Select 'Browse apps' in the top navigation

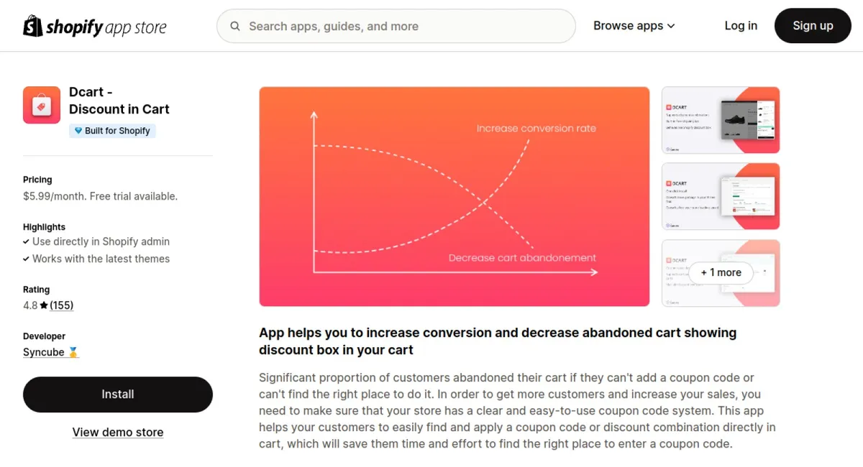click(x=629, y=25)
